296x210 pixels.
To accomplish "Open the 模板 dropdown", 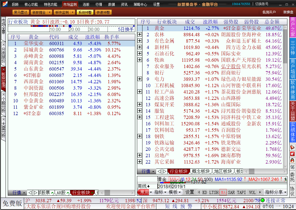I will coord(175,192).
